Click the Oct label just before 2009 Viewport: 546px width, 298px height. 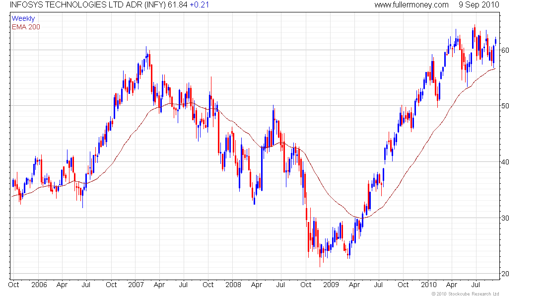pyautogui.click(x=306, y=285)
